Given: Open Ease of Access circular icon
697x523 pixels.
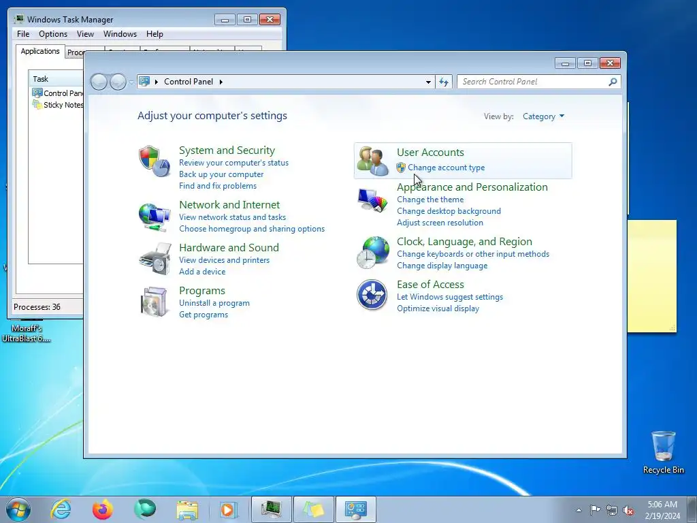Looking at the screenshot, I should pyautogui.click(x=372, y=294).
